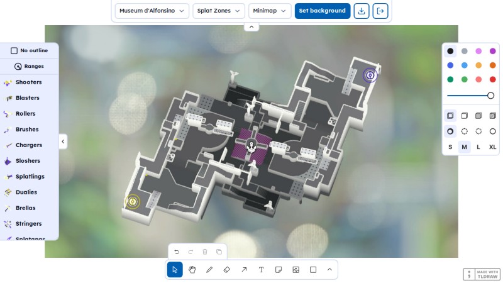This screenshot has height=283, width=503.
Task: Select the grey color swatch
Action: (465, 51)
